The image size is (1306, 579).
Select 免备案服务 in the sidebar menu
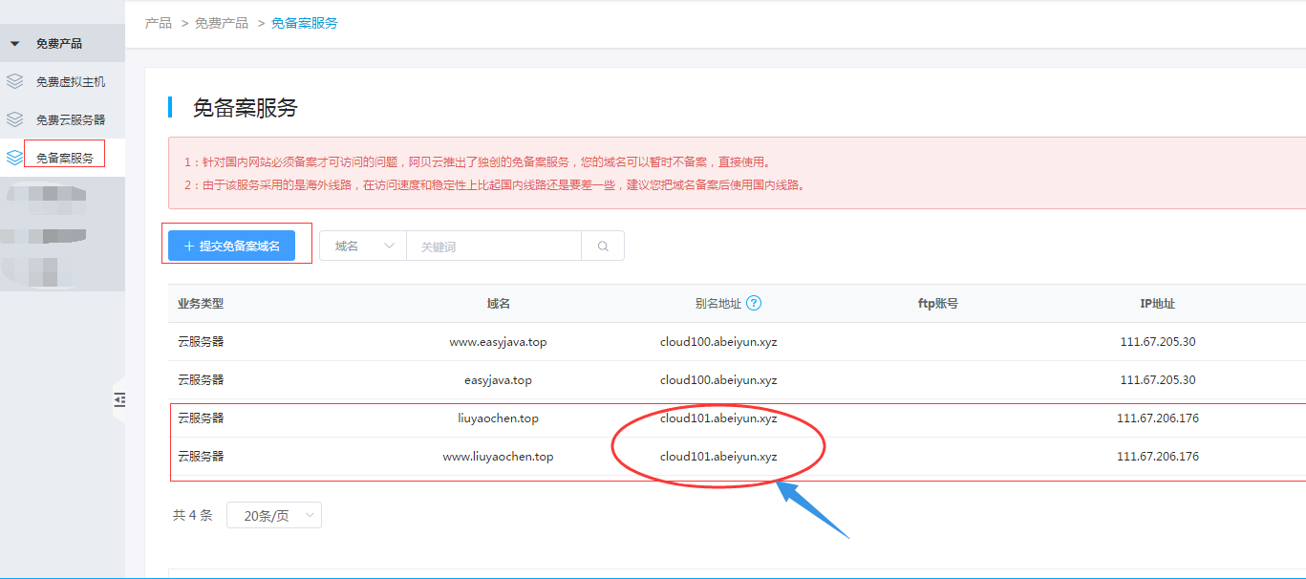click(x=65, y=158)
